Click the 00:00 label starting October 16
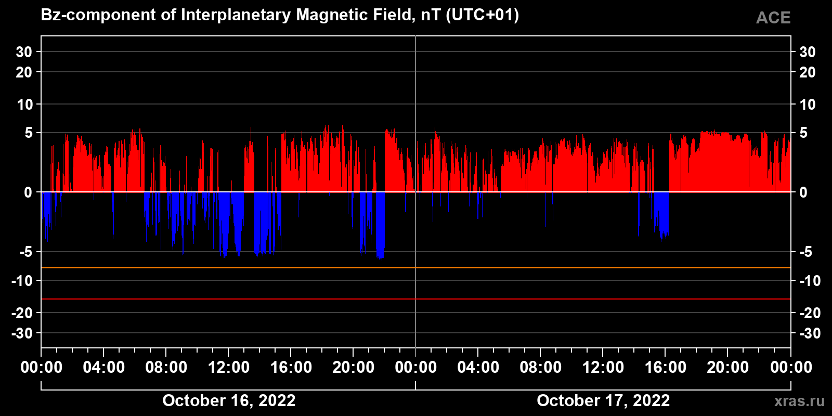 click(42, 368)
